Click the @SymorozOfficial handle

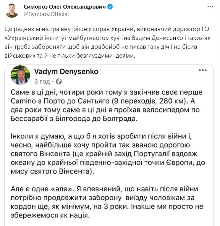tap(46, 14)
